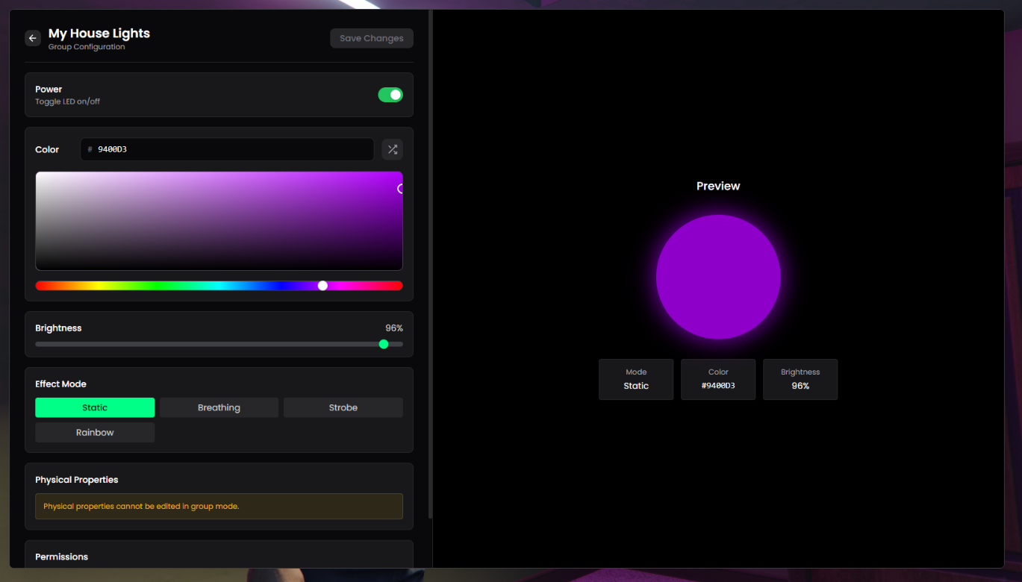Screen dimensions: 1022x582
Task: Click the Brightness 96% info card
Action: coord(800,379)
